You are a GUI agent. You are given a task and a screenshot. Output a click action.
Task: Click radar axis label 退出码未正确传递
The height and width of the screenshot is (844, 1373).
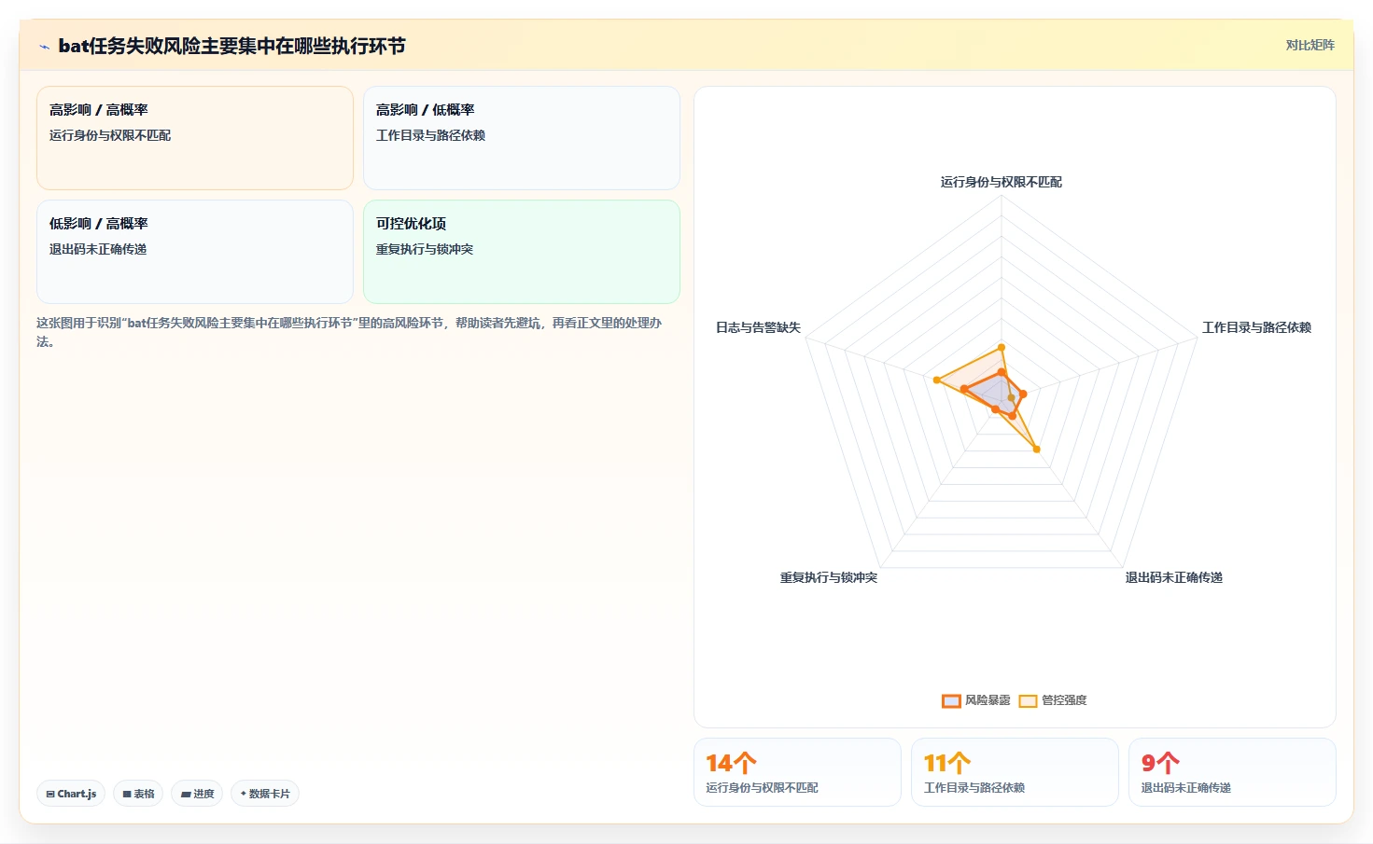click(x=1174, y=577)
